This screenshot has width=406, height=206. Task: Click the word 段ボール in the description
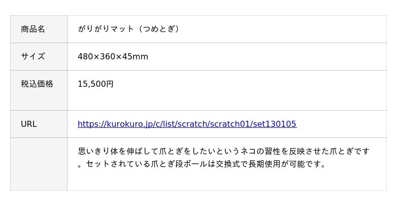click(x=191, y=164)
